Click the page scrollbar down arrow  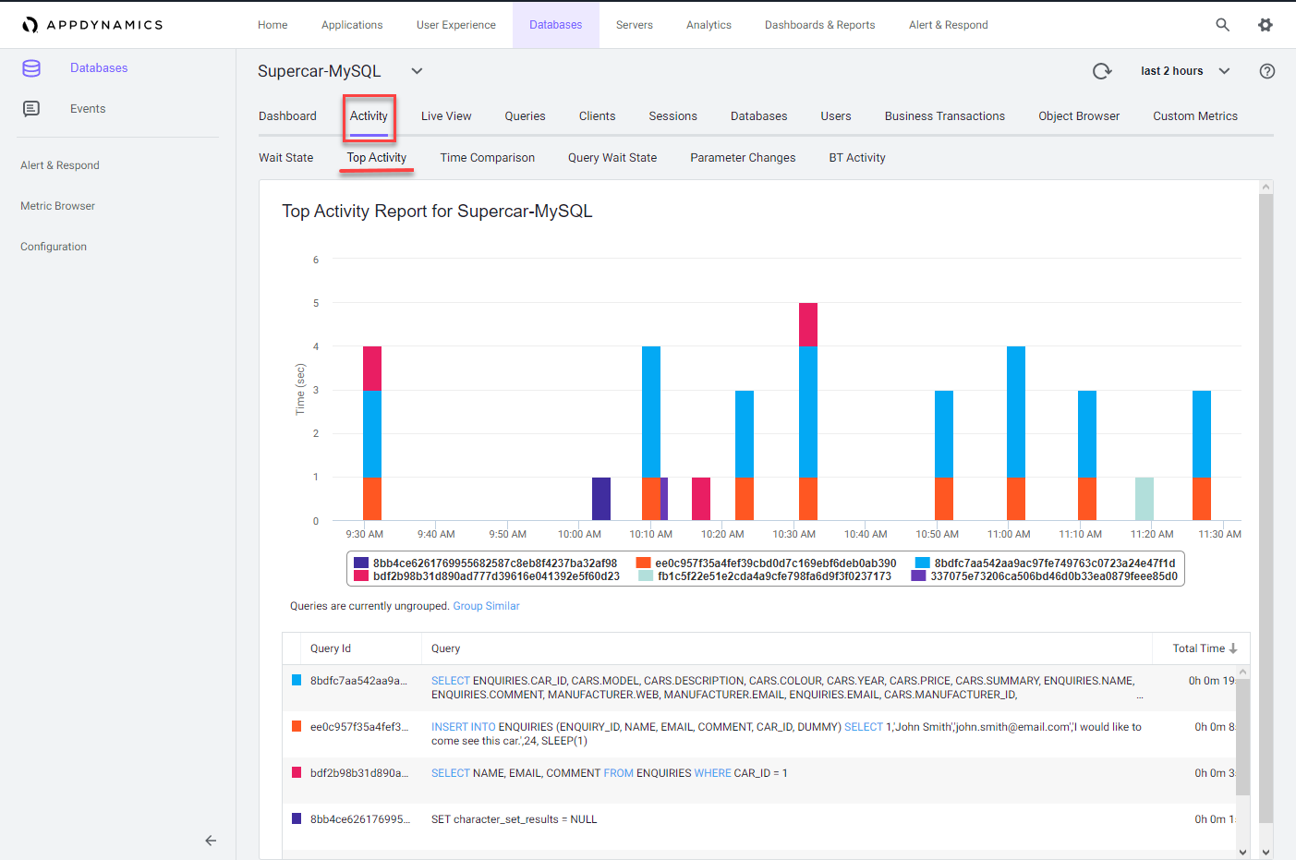pyautogui.click(x=1266, y=852)
